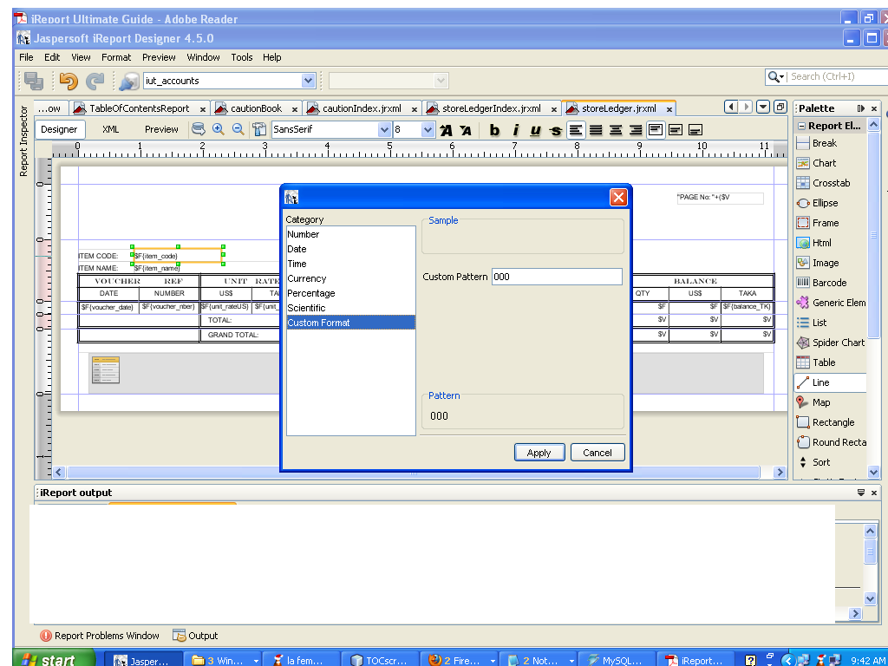Toggle italic text formatting
This screenshot has width=888, height=666.
(x=515, y=128)
